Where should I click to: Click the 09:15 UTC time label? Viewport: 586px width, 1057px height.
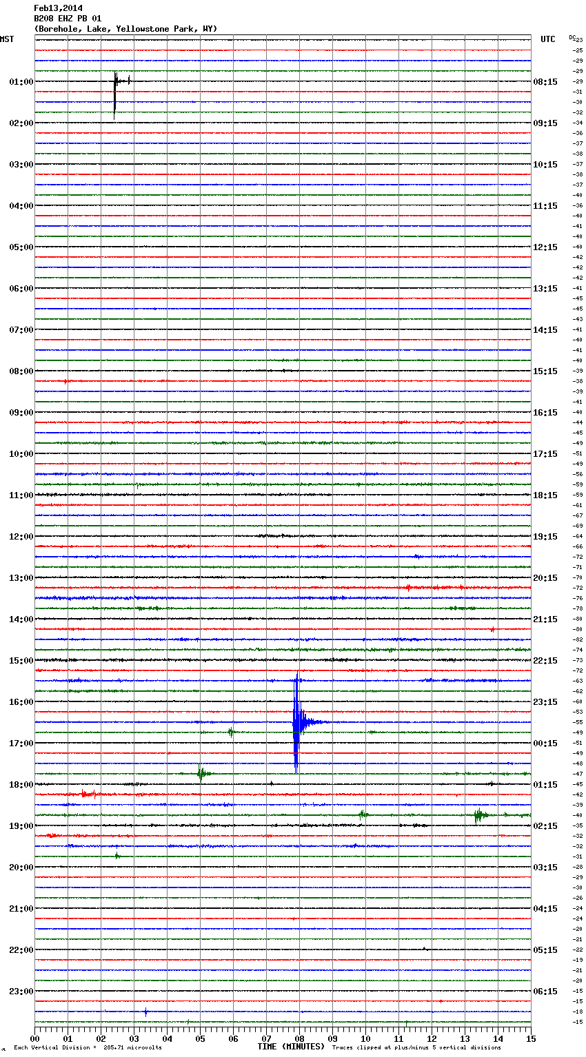pyautogui.click(x=545, y=123)
